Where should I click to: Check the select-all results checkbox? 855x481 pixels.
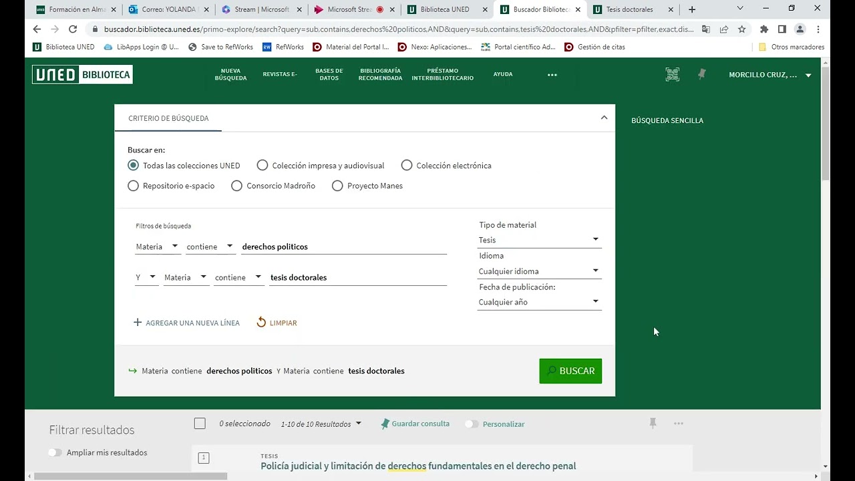200,424
